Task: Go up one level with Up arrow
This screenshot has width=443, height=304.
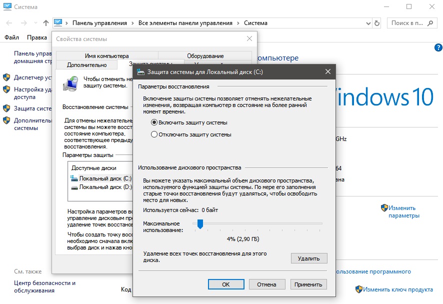Action: [x=46, y=23]
